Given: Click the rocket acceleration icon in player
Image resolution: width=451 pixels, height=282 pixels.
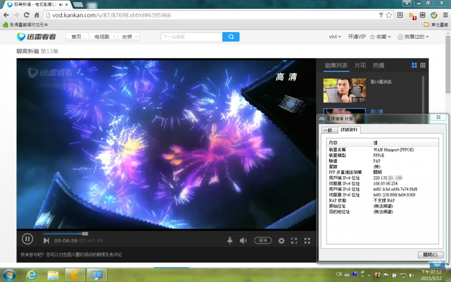Looking at the screenshot, I should pos(230,241).
